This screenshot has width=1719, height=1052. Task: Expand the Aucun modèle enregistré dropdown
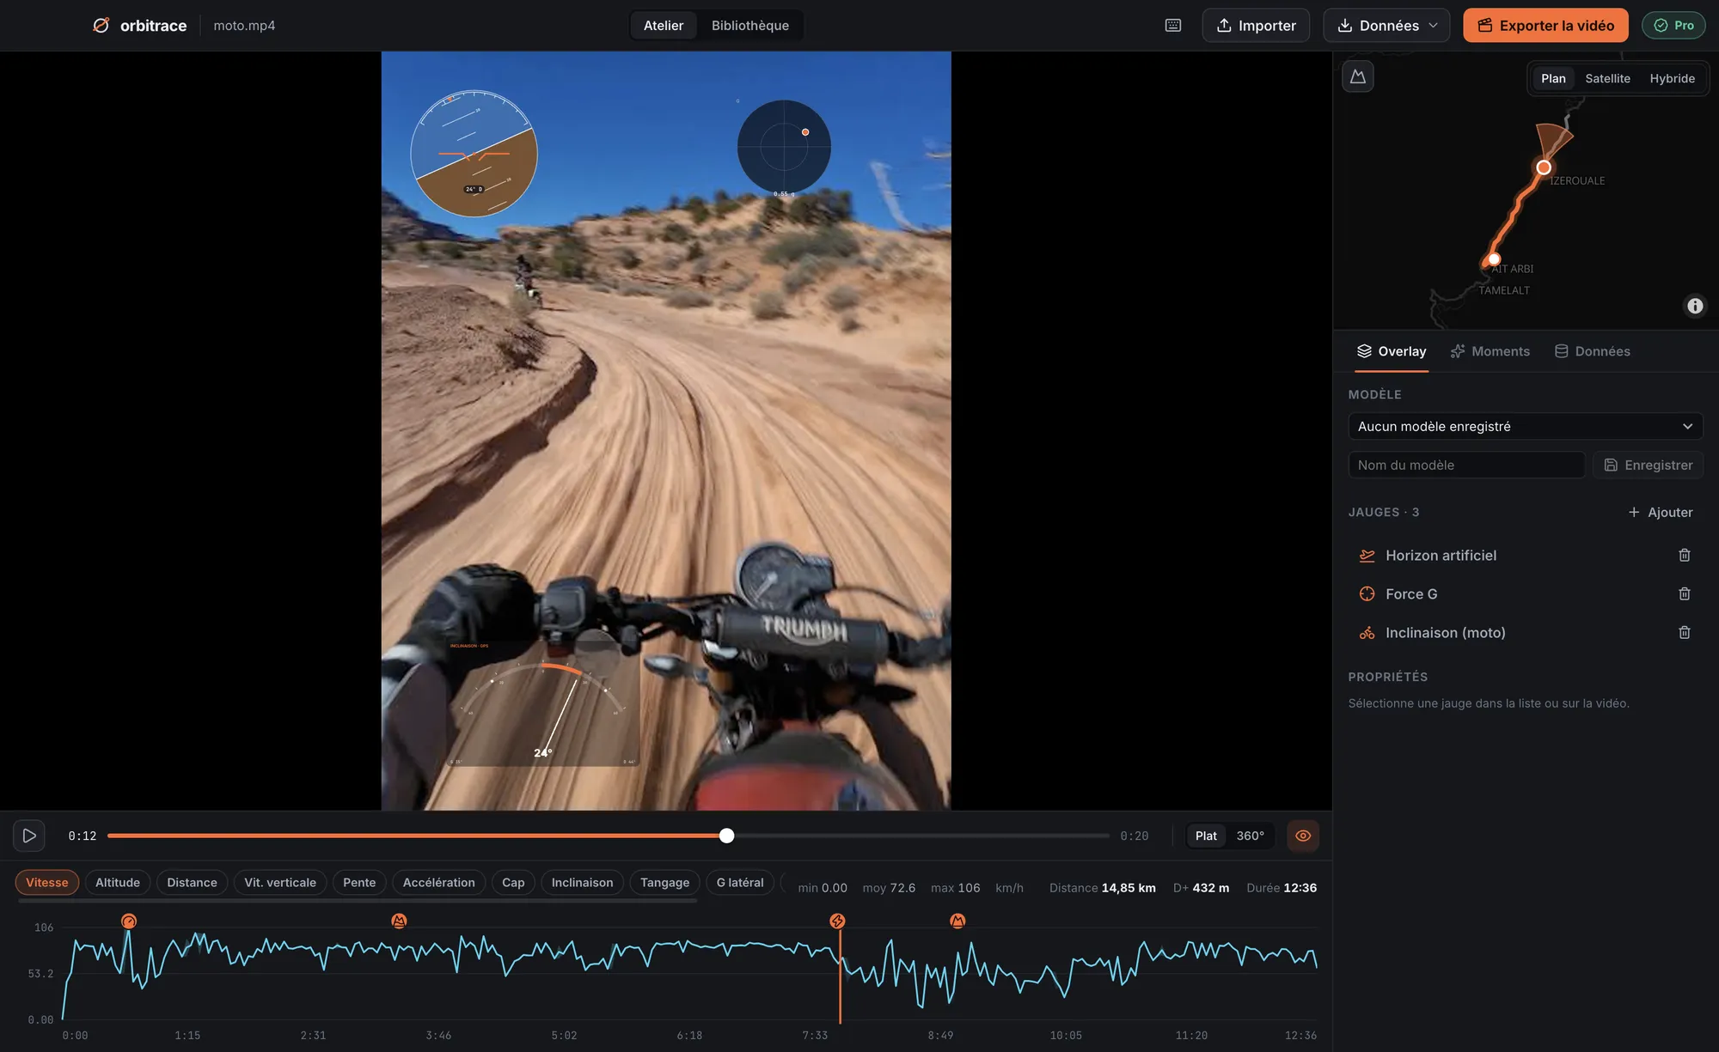[x=1526, y=426]
